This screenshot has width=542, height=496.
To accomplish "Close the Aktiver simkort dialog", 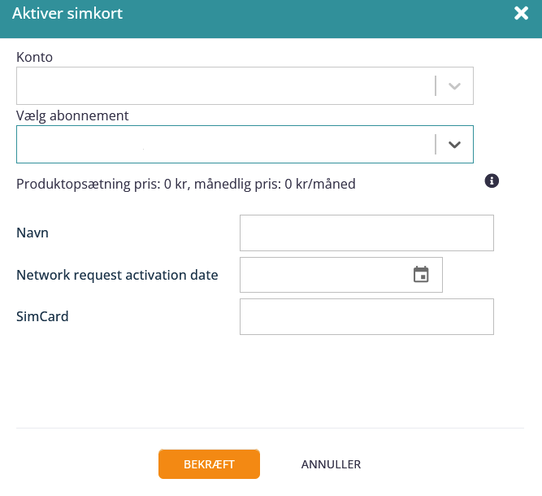I will pyautogui.click(x=521, y=13).
